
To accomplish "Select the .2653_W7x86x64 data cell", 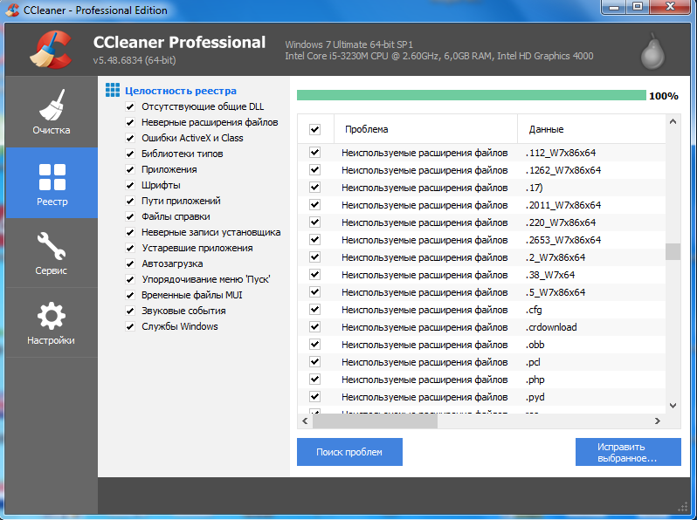I will coord(563,240).
